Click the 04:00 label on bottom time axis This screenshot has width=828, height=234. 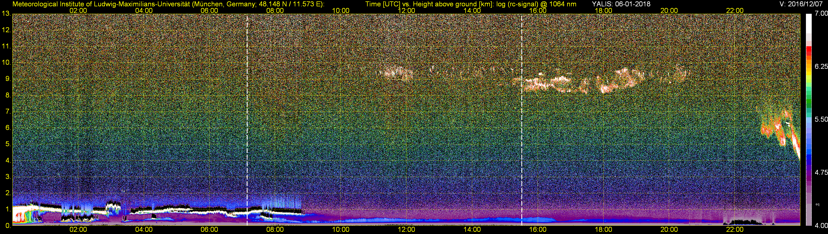(x=144, y=230)
